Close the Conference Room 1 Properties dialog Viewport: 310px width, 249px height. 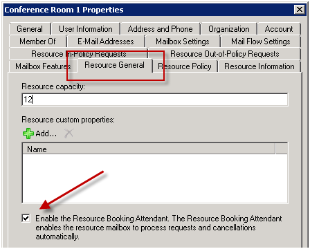[300, 10]
